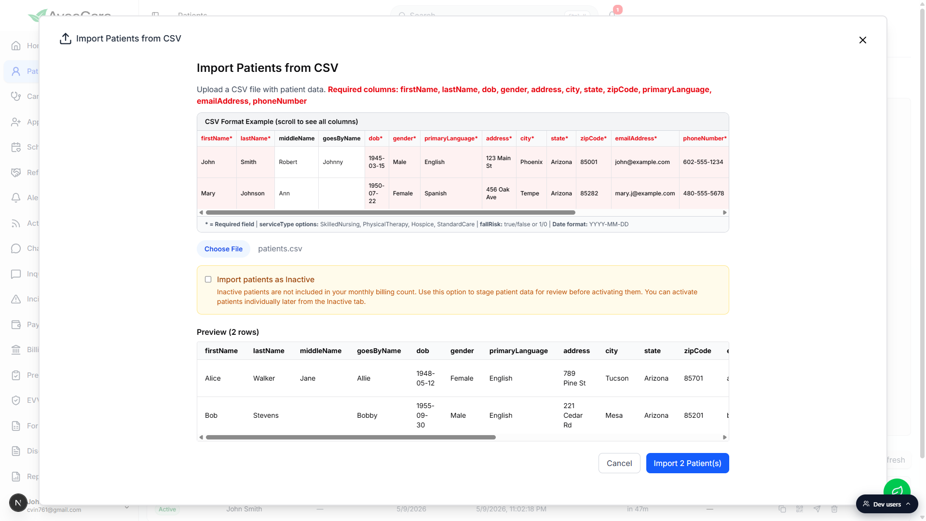This screenshot has width=926, height=521.
Task: Open the wallet Payroll icon in sidebar
Action: click(16, 325)
